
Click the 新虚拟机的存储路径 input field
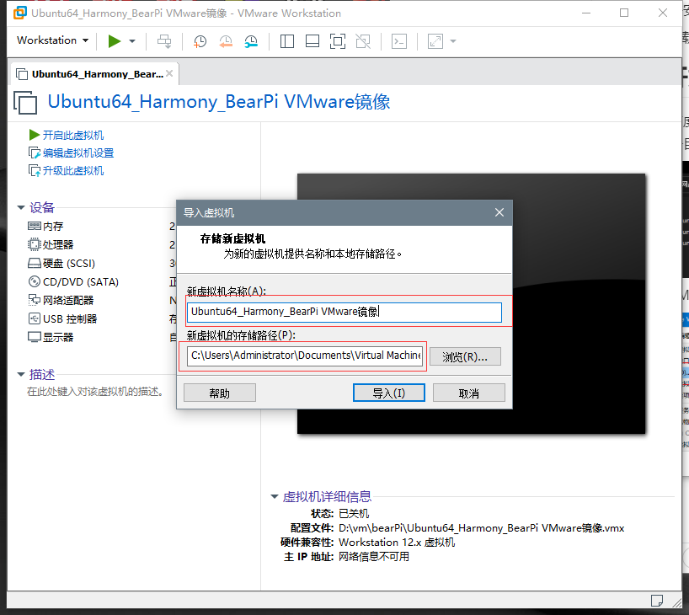[305, 356]
